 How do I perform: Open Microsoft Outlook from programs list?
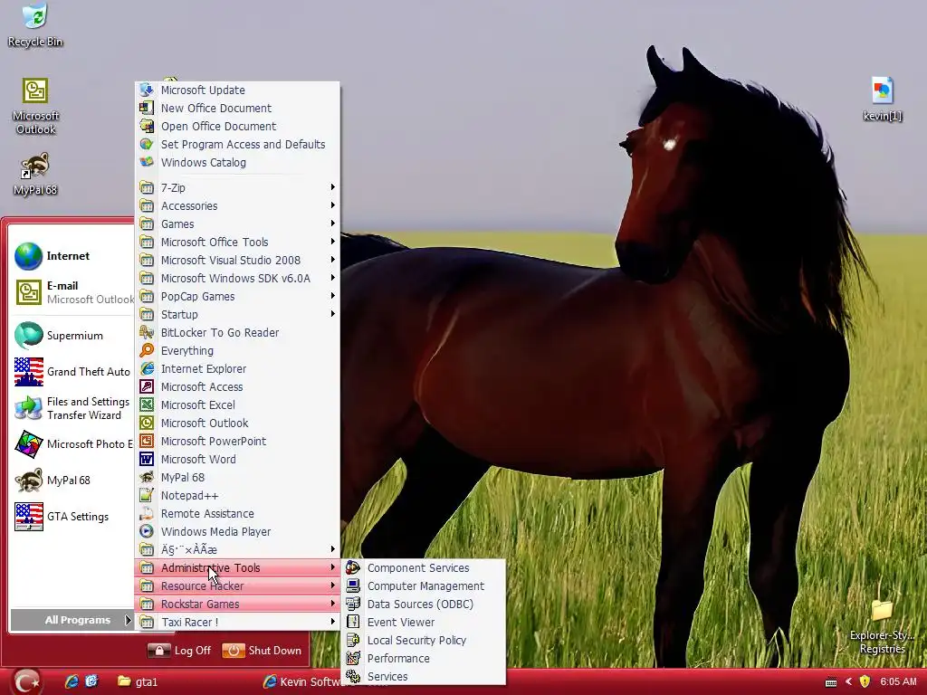tap(238, 424)
